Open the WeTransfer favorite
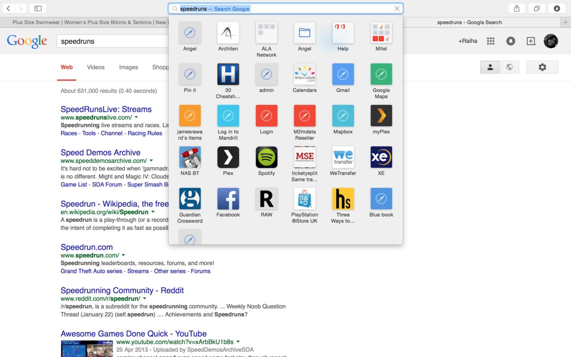The image size is (571, 357). (343, 157)
